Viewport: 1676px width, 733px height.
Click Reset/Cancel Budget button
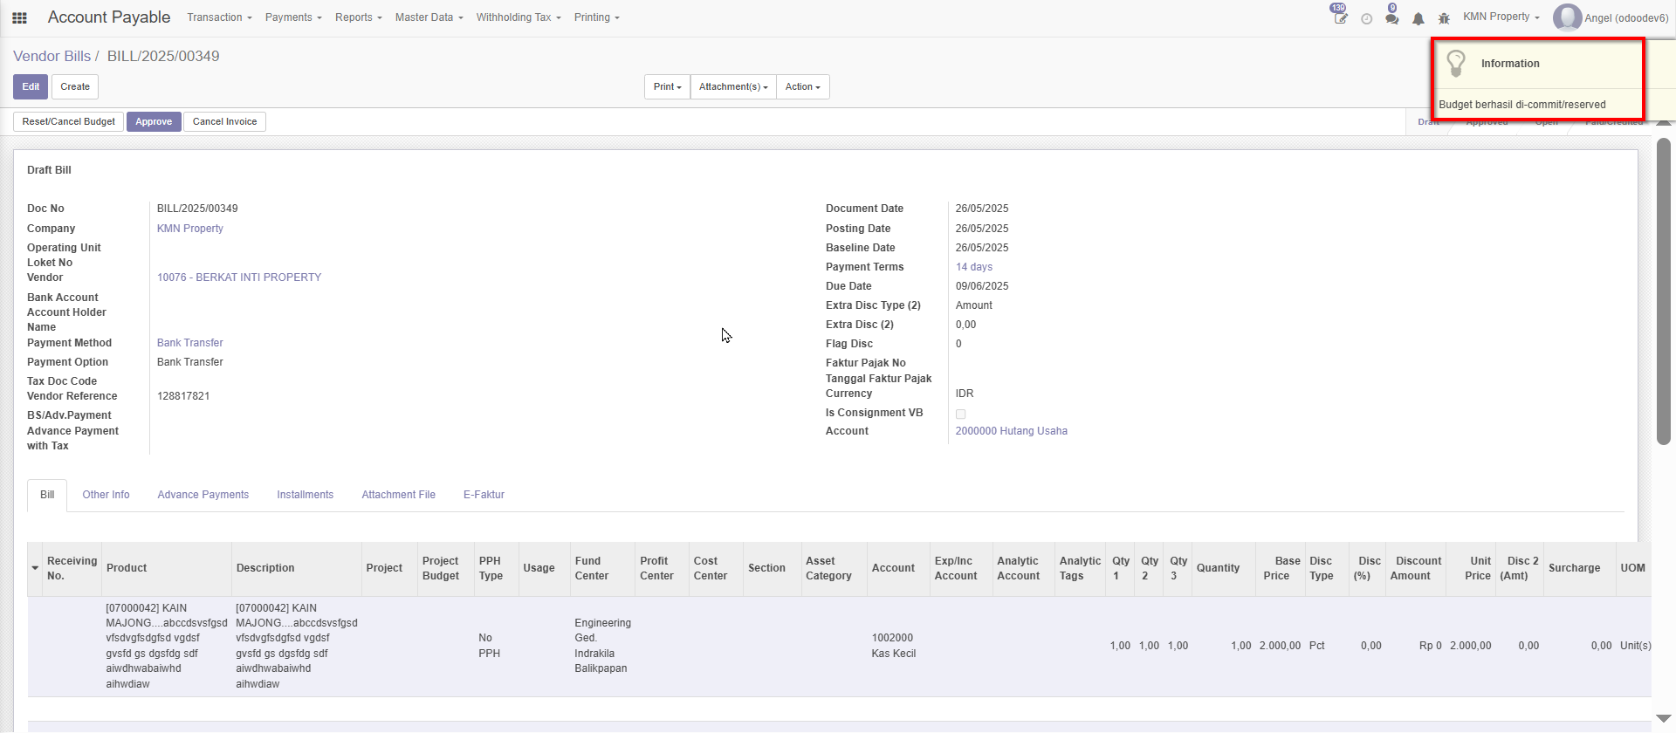tap(68, 121)
